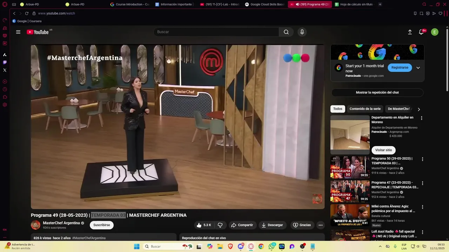Open the YouTube upload/create icon
Screen dimensions: 449x252
(410, 32)
